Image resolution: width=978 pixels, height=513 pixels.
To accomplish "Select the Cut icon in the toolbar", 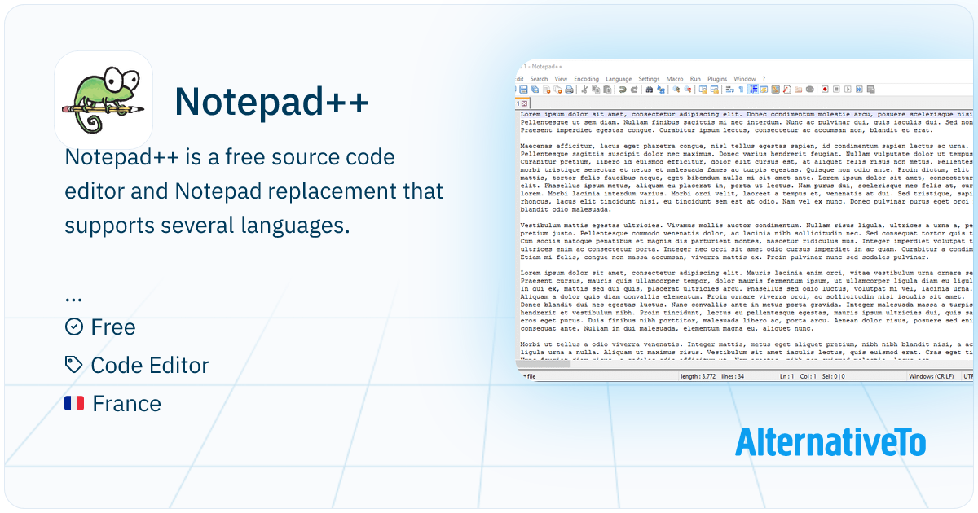I will coord(584,90).
